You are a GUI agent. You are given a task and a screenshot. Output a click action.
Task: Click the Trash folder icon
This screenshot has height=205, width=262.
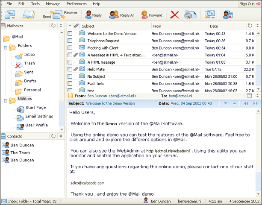coord(19,65)
